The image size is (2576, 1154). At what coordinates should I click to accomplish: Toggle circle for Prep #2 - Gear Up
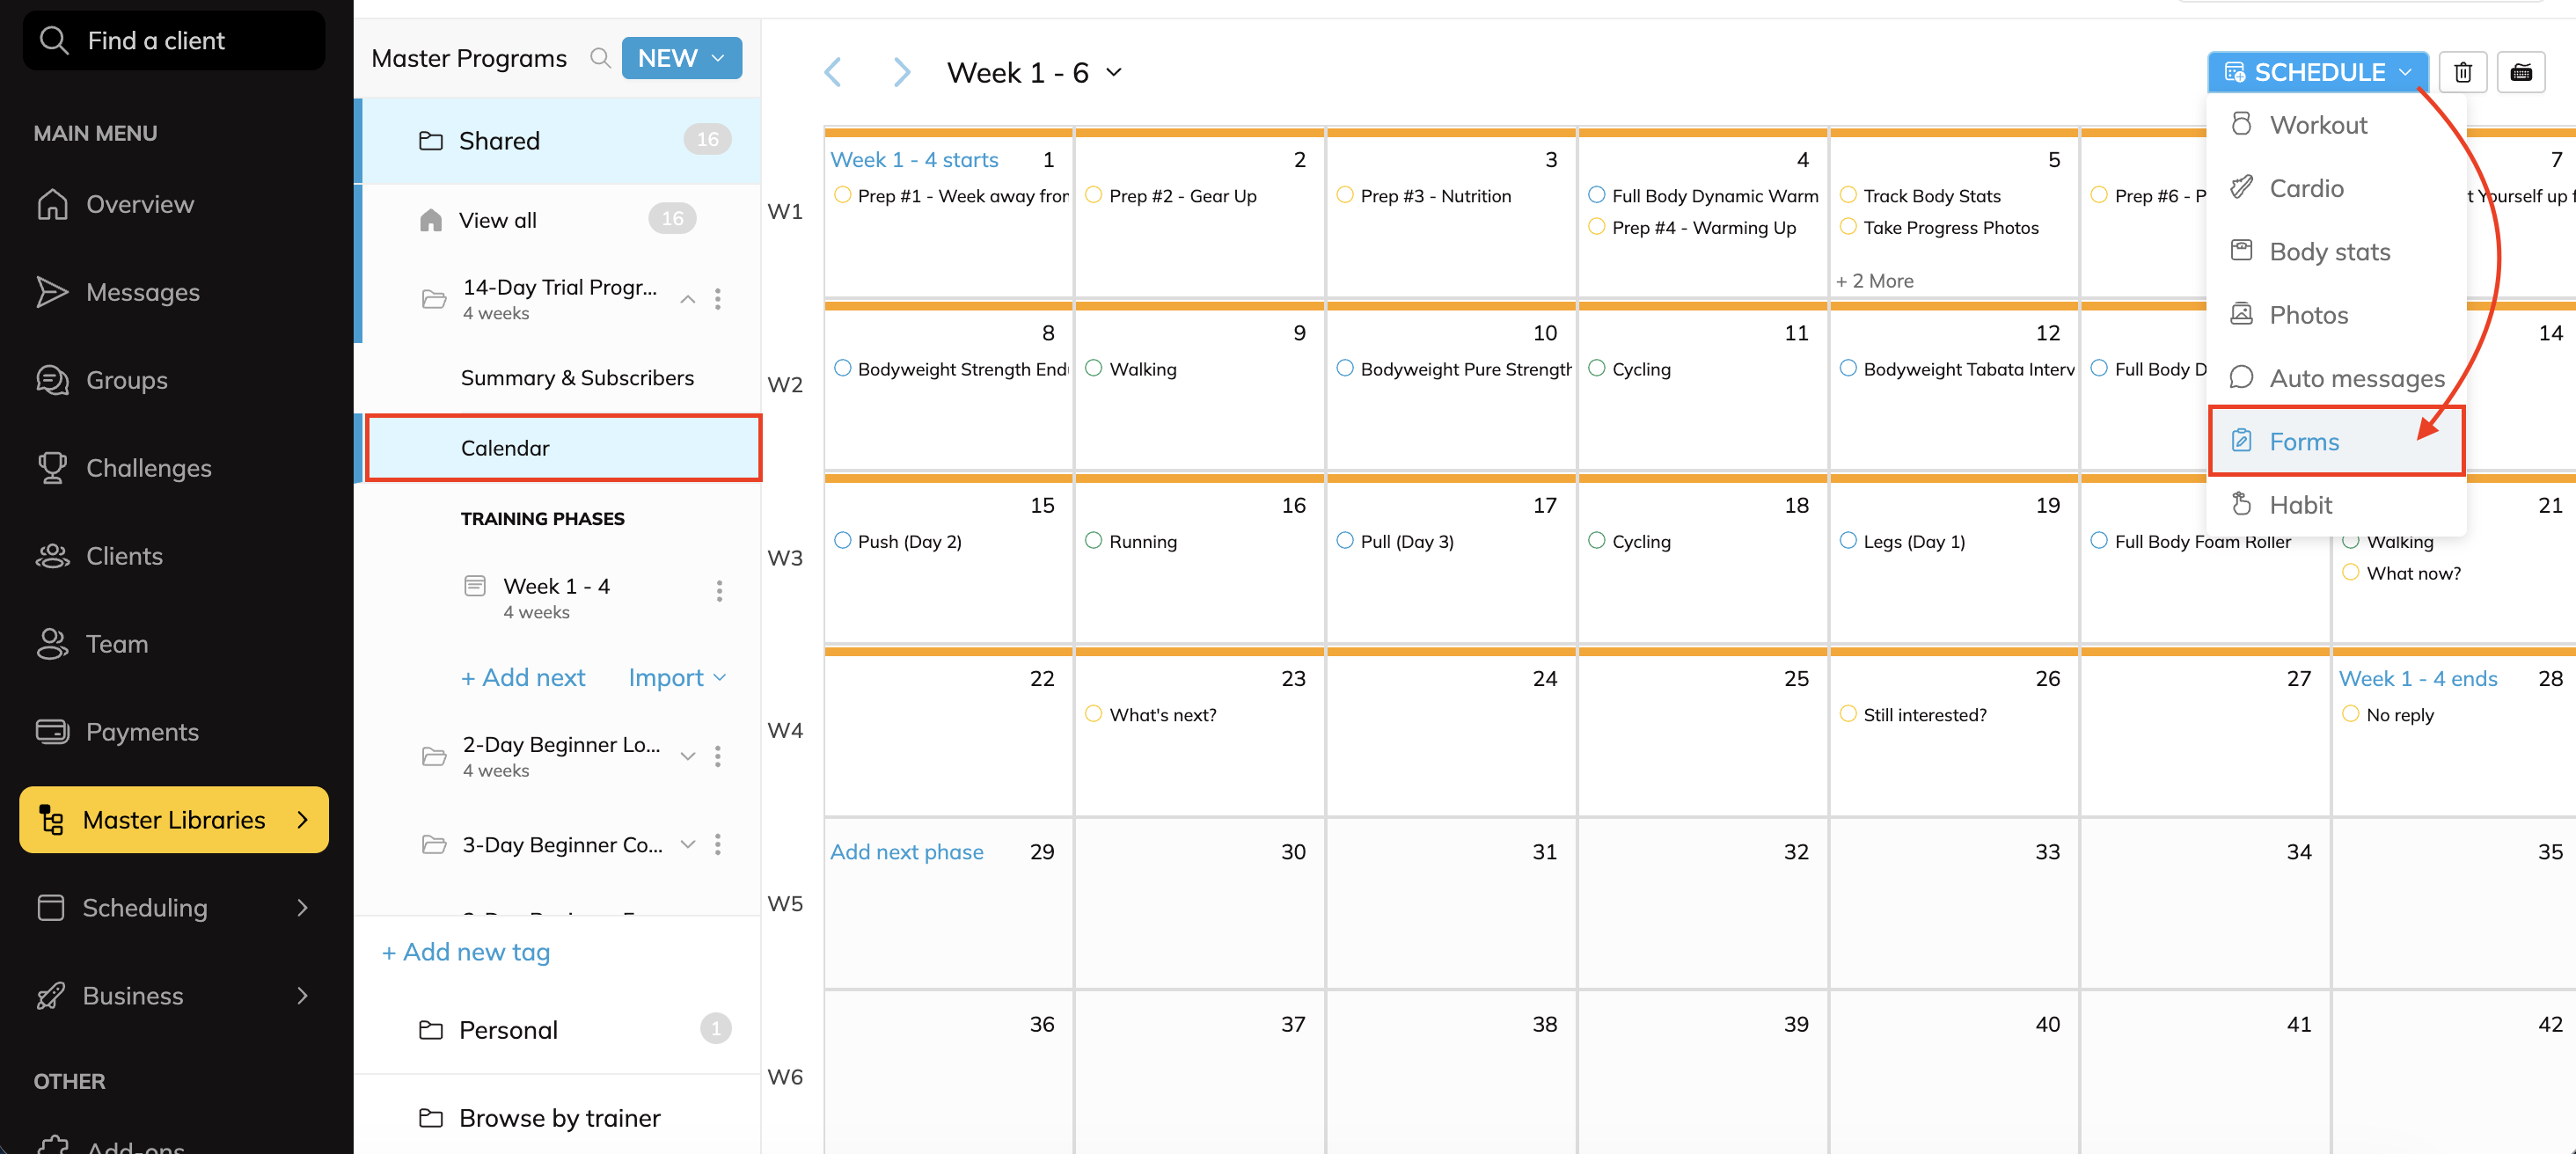pos(1094,195)
